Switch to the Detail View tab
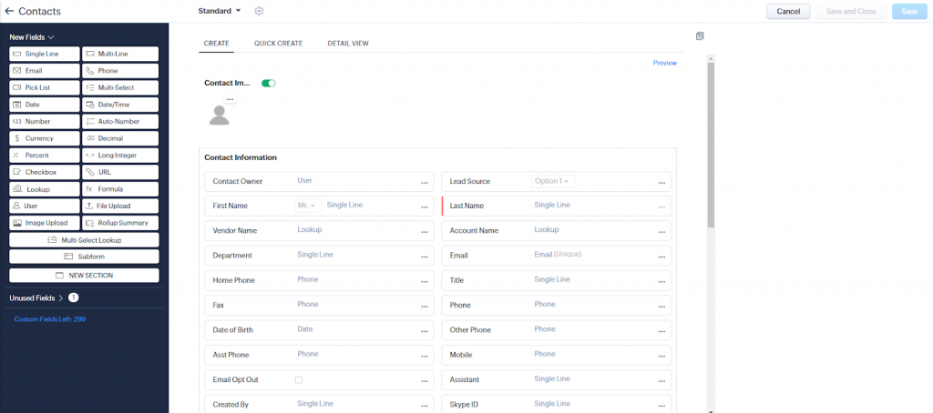The width and height of the screenshot is (933, 413). [x=348, y=44]
